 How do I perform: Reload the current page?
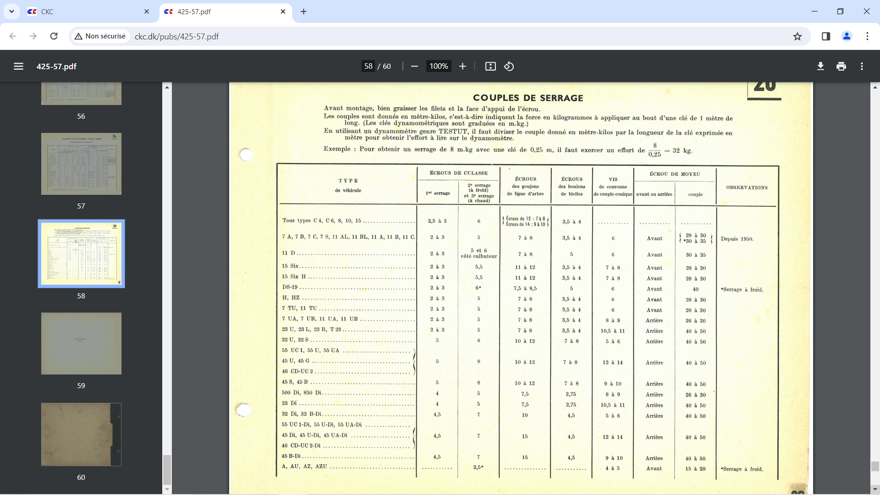54,36
